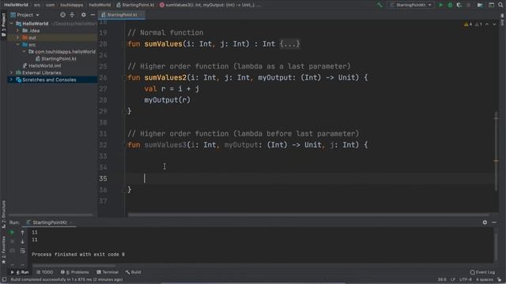Collapse the src folder

point(17,45)
